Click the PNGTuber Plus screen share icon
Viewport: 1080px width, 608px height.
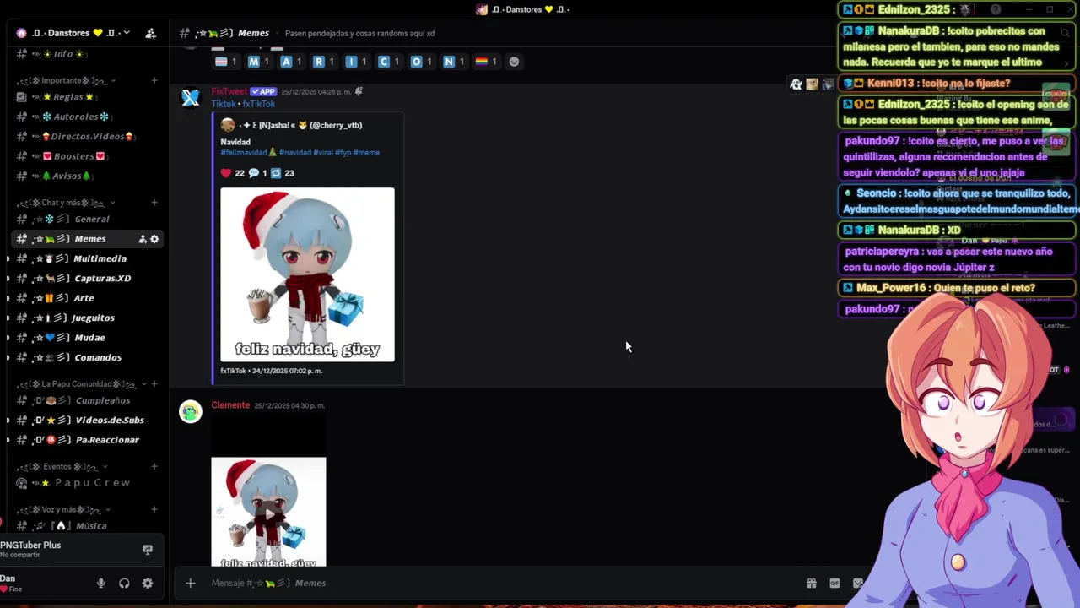coord(148,549)
